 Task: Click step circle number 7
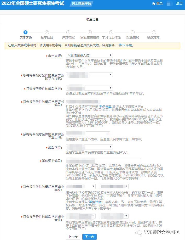click(154, 32)
